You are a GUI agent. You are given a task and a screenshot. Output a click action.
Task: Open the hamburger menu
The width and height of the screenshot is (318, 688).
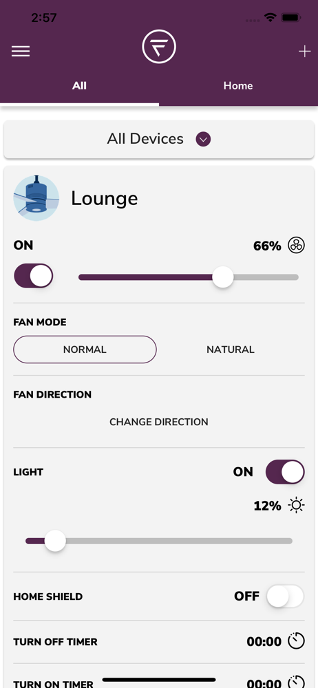21,52
